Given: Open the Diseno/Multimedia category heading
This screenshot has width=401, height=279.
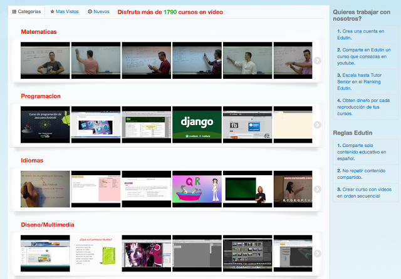Looking at the screenshot, I should (x=48, y=225).
